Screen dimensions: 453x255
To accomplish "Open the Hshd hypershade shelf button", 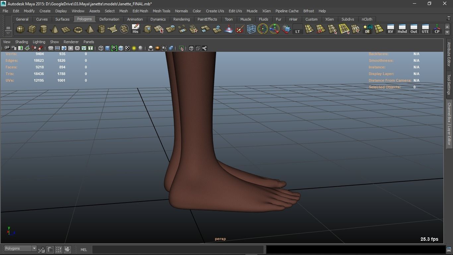I will point(402,29).
